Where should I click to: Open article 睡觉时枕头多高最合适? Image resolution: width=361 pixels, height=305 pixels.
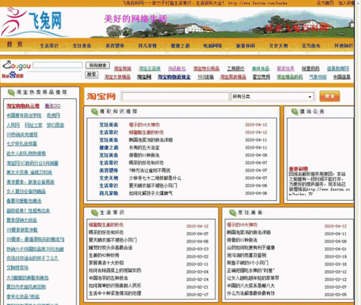tap(111, 248)
